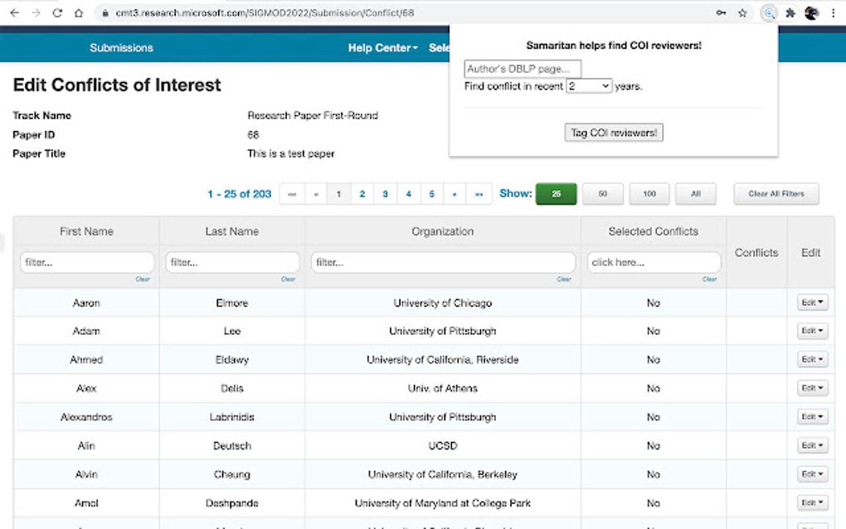Click the Tag COI reviewers button

(x=613, y=132)
